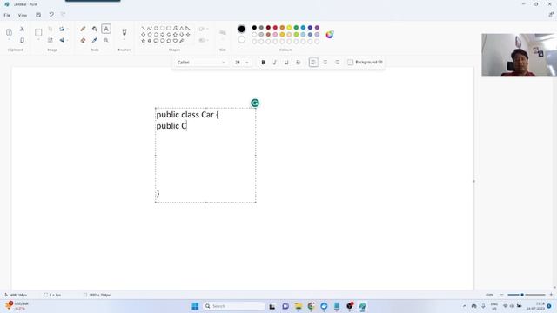Expand the Flip options arrow
Screen dimensions: 557x313
point(68,41)
